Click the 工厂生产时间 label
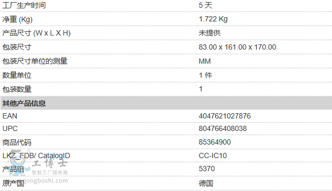This screenshot has height=191, width=332. coord(24,5)
